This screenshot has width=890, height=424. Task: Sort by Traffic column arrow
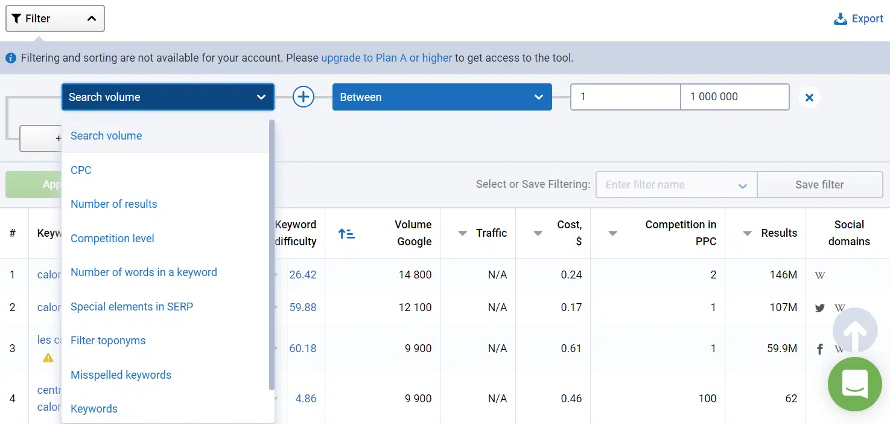coord(463,234)
